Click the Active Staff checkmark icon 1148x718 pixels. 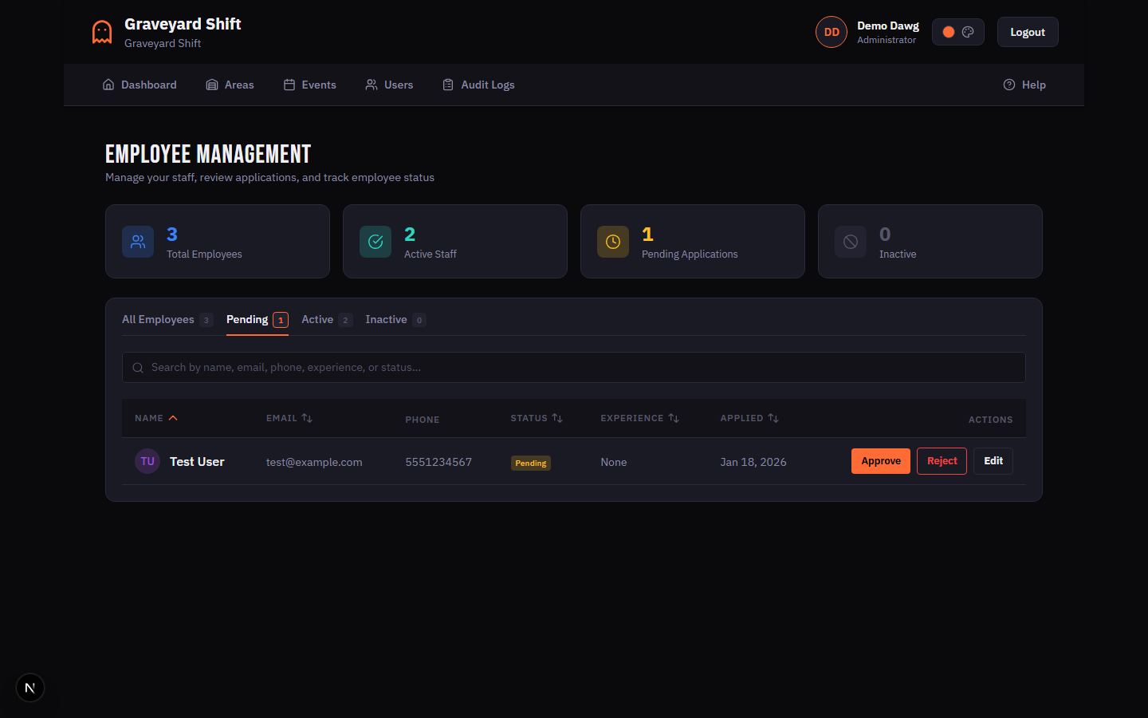pos(375,242)
